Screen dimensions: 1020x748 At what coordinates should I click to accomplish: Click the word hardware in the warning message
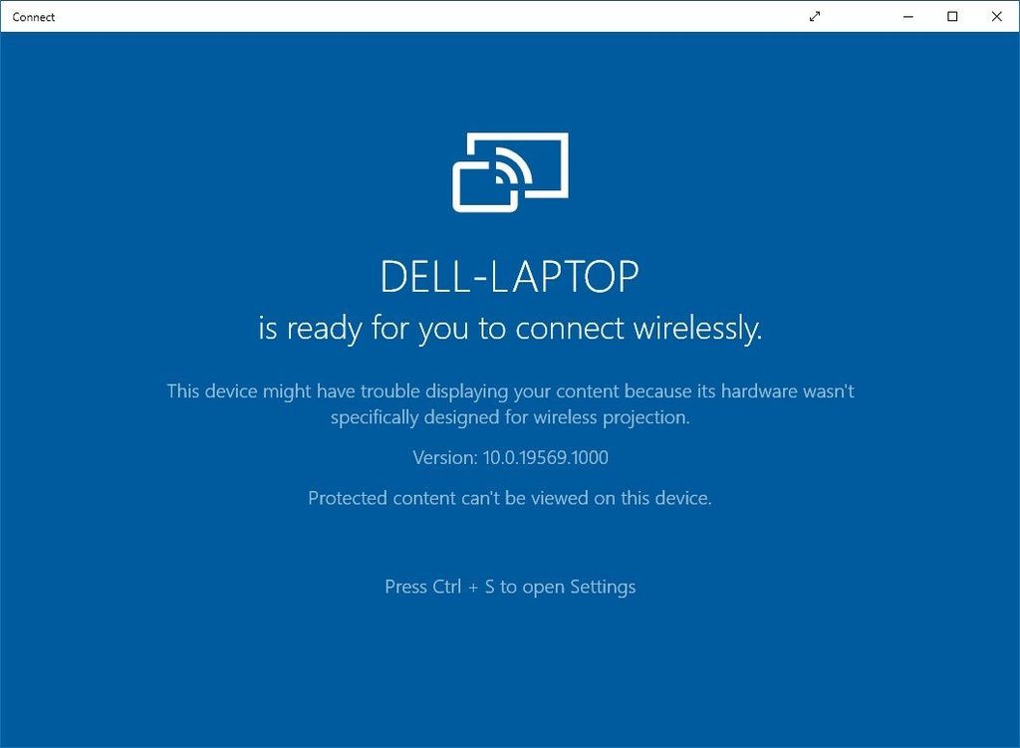[759, 390]
